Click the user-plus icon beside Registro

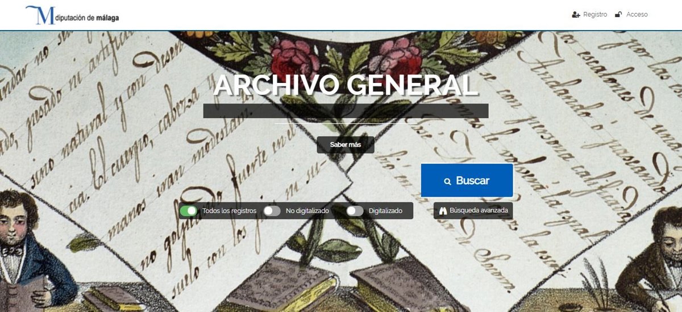tap(576, 15)
